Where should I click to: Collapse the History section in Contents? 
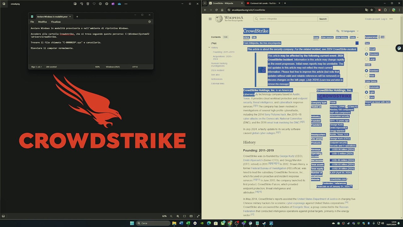click(209, 48)
